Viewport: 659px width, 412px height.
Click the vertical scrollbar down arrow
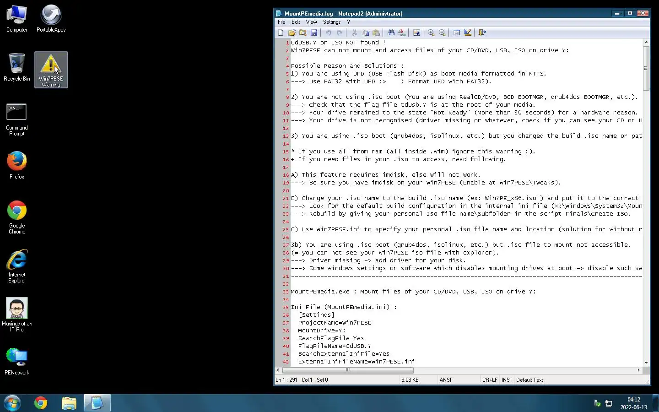click(646, 363)
